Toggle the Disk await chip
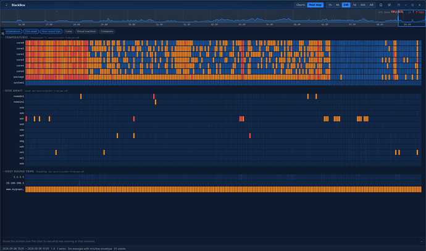 coord(31,31)
